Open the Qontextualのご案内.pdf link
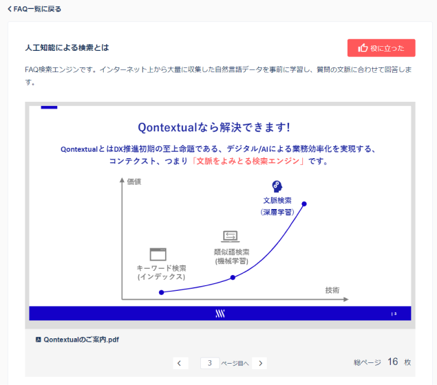This screenshot has height=385, width=437. coord(81,340)
